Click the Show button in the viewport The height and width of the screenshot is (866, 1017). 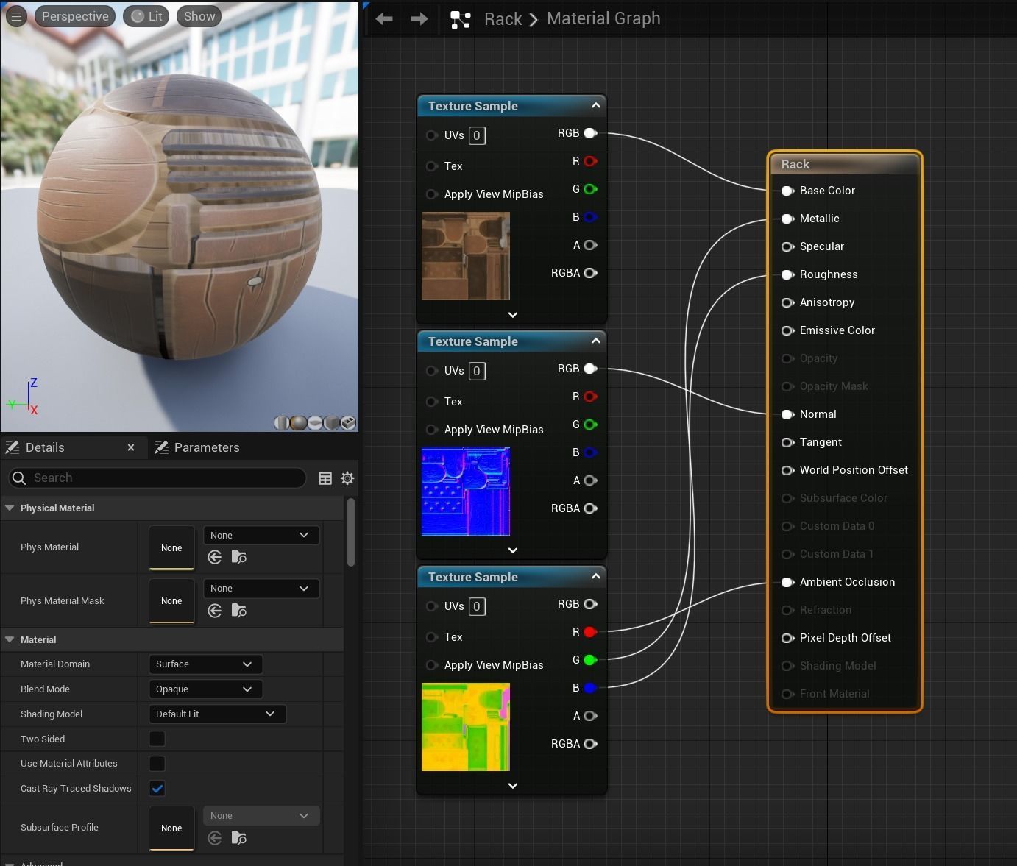(198, 15)
